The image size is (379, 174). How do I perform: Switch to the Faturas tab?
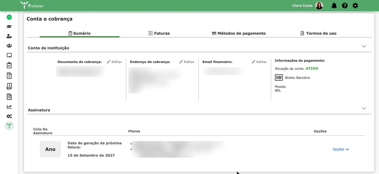click(159, 33)
